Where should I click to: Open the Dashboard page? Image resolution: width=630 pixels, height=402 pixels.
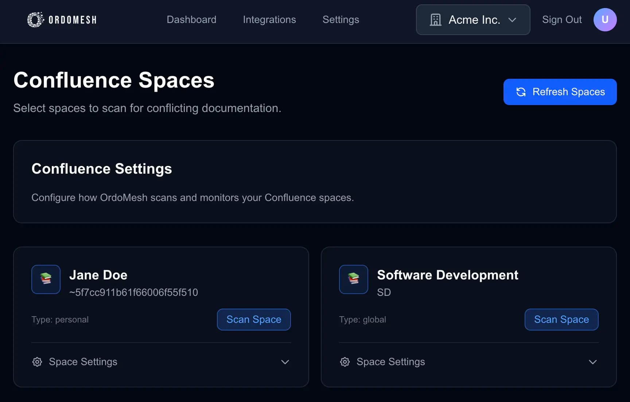pos(191,20)
